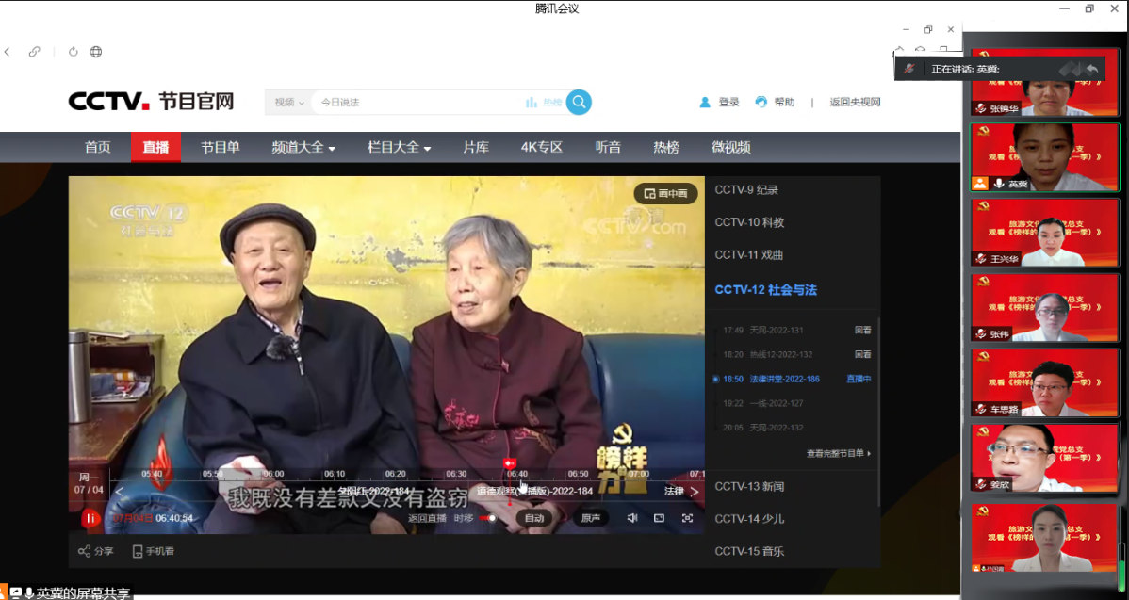Enter fullscreen mode in video player
This screenshot has width=1129, height=600.
point(687,518)
